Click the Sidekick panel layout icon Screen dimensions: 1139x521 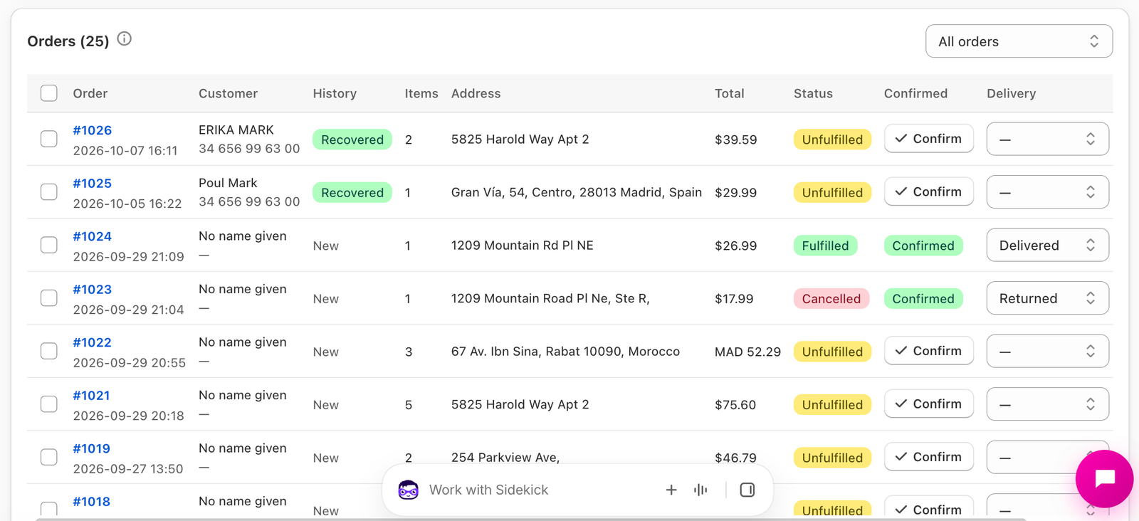click(747, 490)
